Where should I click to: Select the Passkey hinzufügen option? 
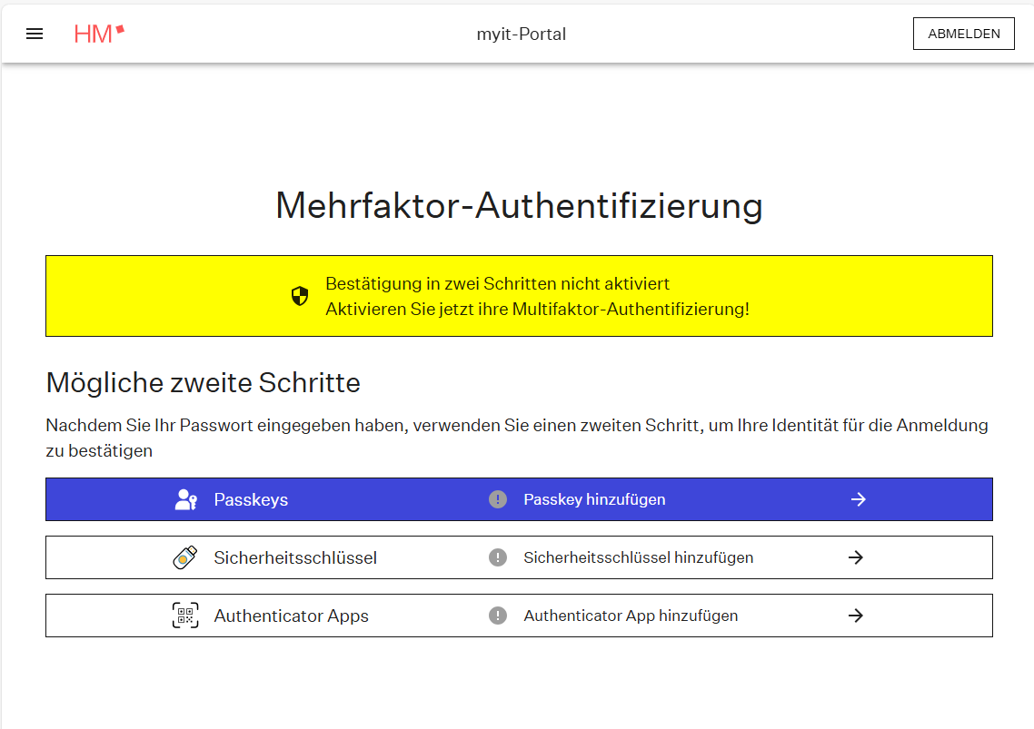click(x=594, y=499)
